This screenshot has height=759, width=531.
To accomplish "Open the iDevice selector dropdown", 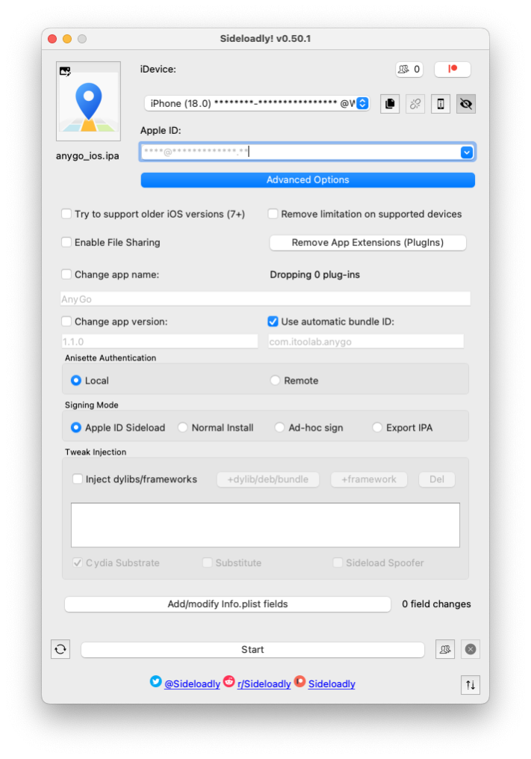I will (257, 103).
